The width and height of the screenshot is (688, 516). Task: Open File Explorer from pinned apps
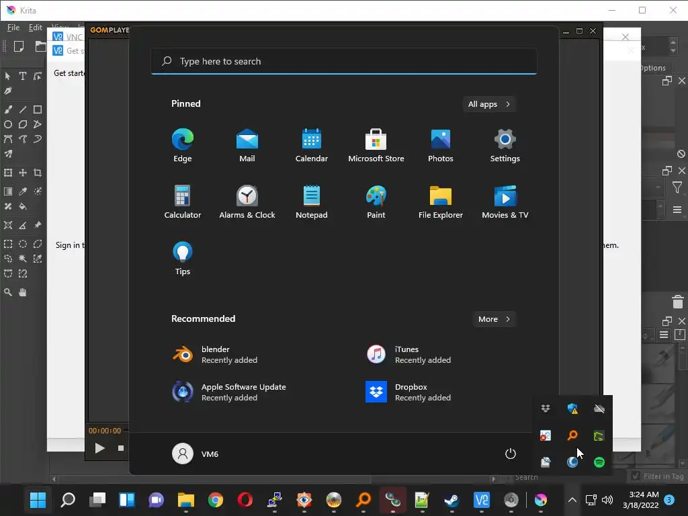[x=441, y=202]
